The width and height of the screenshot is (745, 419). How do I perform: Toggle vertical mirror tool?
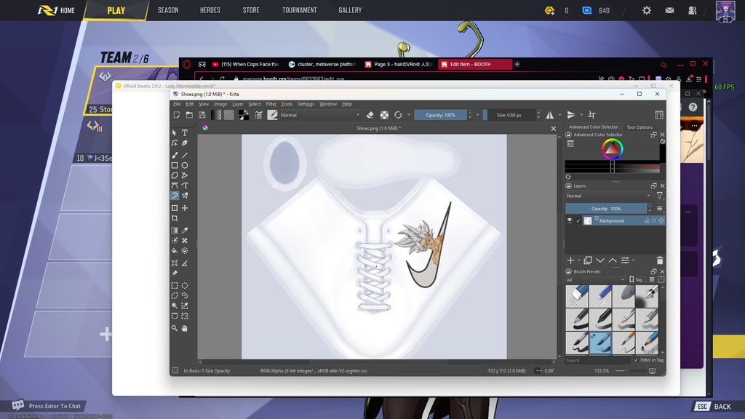571,115
